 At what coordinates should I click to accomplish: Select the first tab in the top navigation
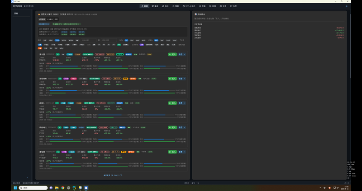tap(144, 6)
